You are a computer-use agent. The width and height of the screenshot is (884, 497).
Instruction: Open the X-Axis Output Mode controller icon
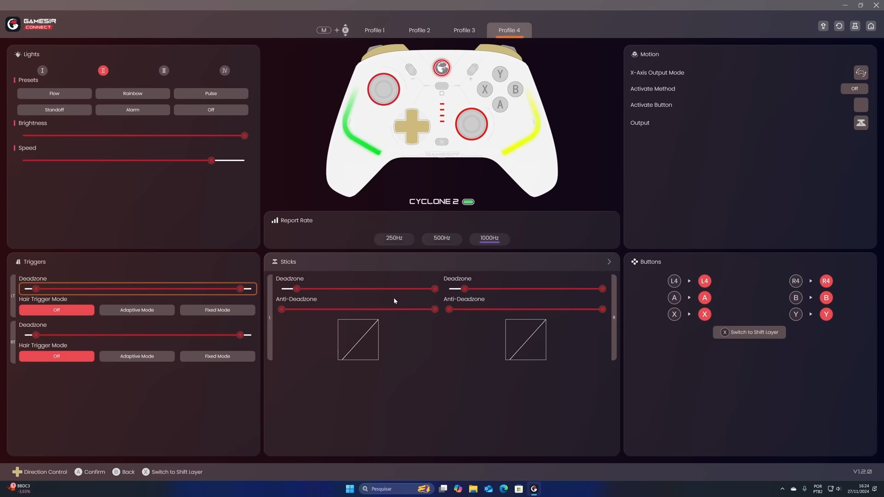click(861, 73)
